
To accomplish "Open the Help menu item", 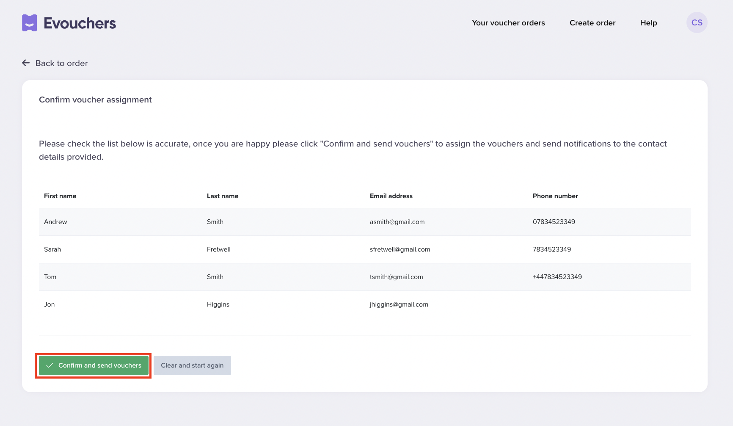I will click(648, 23).
